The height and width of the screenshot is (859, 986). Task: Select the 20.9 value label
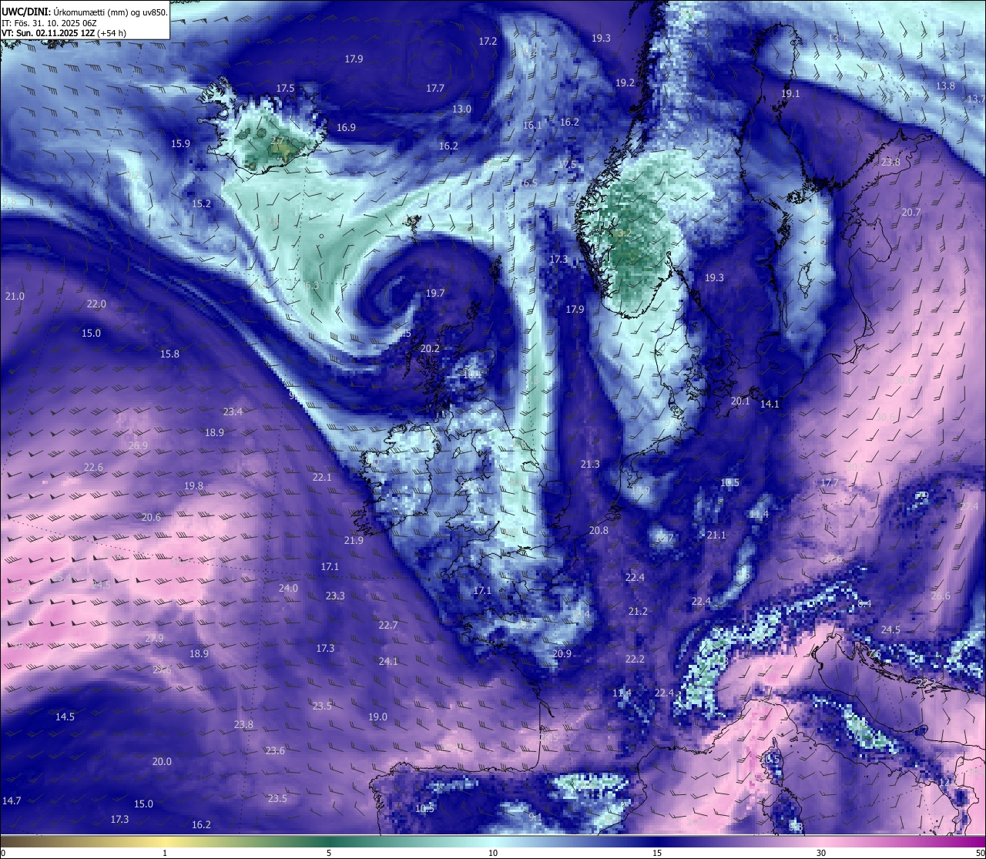[x=562, y=653]
